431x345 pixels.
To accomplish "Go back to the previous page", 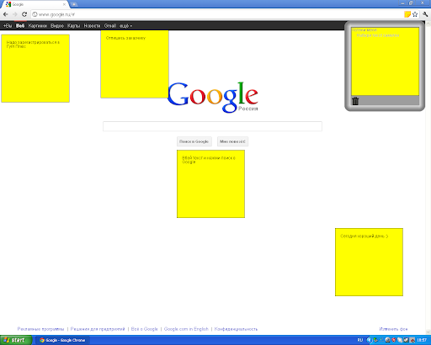I will coord(6,14).
